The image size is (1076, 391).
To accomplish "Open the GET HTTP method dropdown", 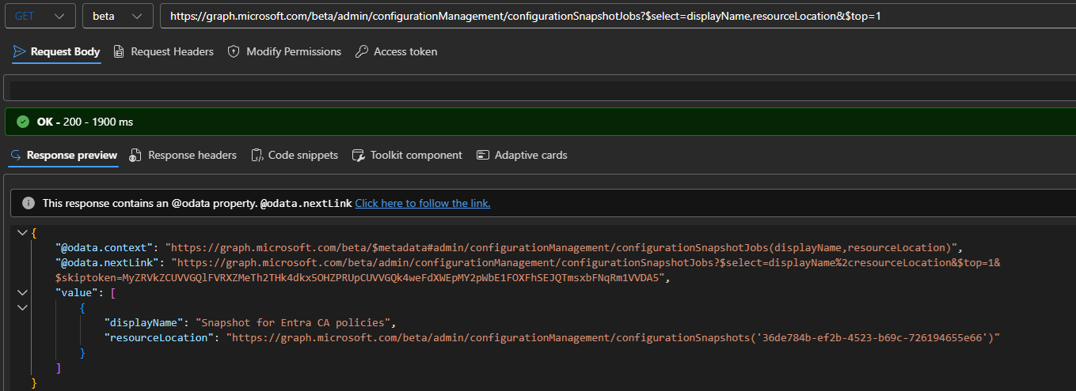I will pos(40,16).
